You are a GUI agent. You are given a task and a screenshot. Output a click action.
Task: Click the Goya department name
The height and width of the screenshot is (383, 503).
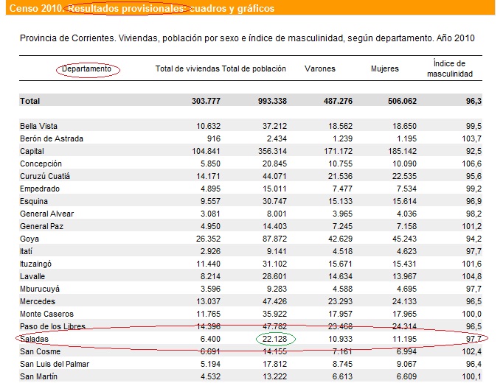pos(30,239)
